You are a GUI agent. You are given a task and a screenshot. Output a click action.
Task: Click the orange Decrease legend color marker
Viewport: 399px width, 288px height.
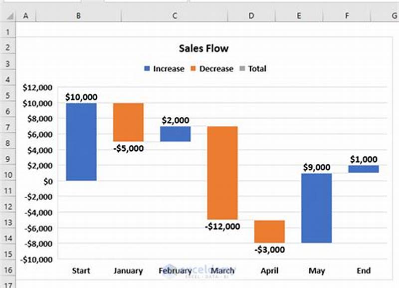pyautogui.click(x=194, y=68)
